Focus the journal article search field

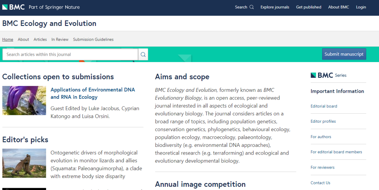(70, 54)
